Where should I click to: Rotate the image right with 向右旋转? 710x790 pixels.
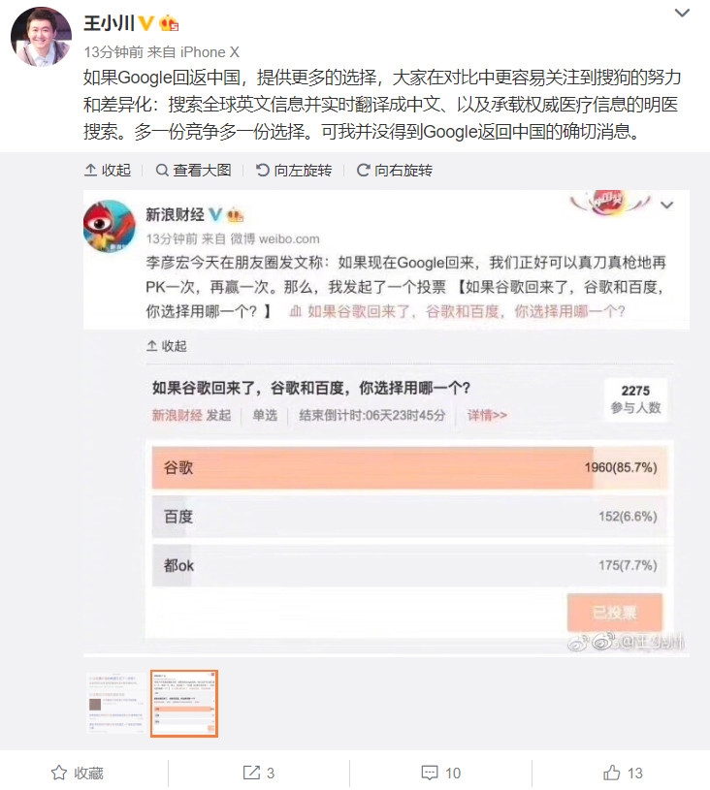(x=395, y=171)
